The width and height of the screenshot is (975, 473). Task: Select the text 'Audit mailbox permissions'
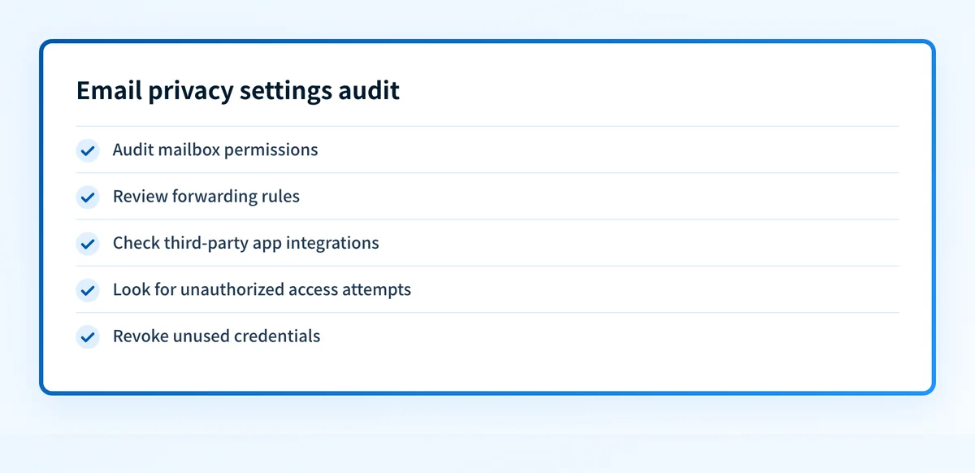pos(215,150)
